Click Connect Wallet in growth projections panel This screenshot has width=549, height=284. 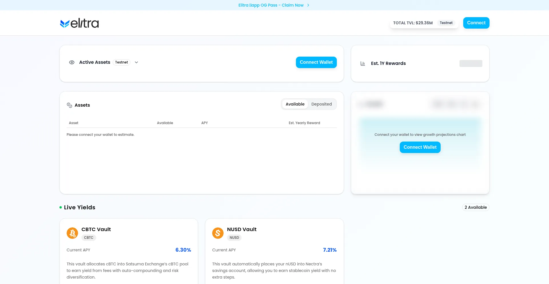[x=420, y=147]
